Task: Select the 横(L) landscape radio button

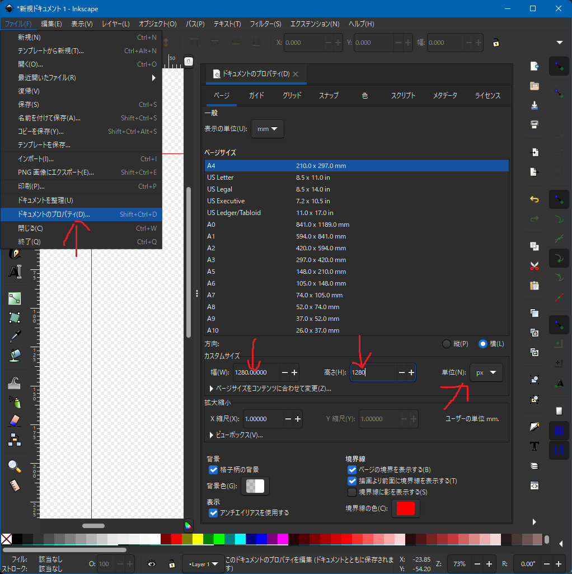Action: pyautogui.click(x=482, y=344)
